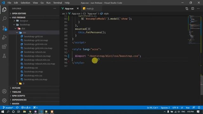Split the editor right

(x=193, y=9)
